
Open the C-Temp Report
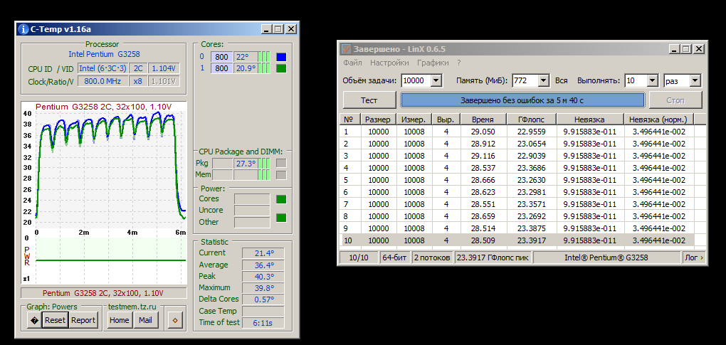click(x=83, y=319)
